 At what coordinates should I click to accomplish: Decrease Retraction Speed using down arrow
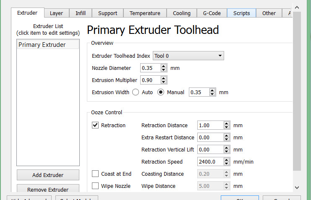pyautogui.click(x=227, y=164)
